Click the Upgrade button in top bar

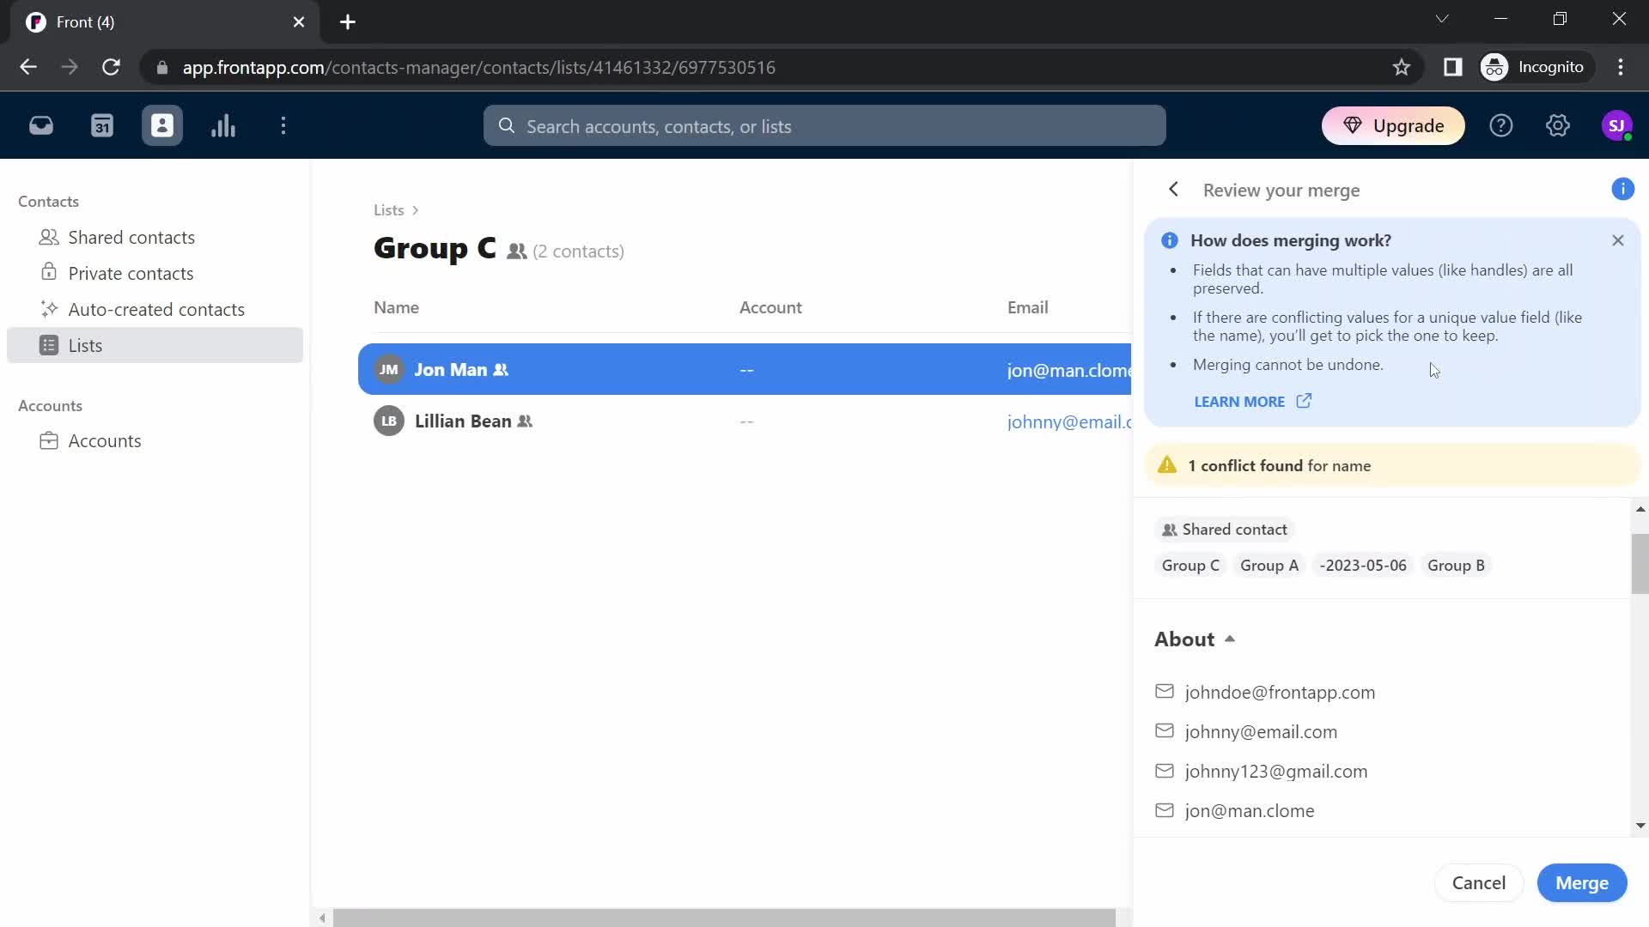click(1396, 125)
